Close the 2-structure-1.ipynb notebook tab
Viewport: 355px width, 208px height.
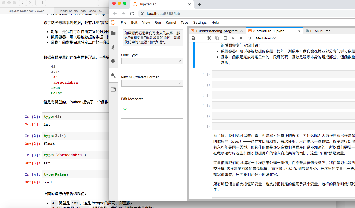coord(299,31)
